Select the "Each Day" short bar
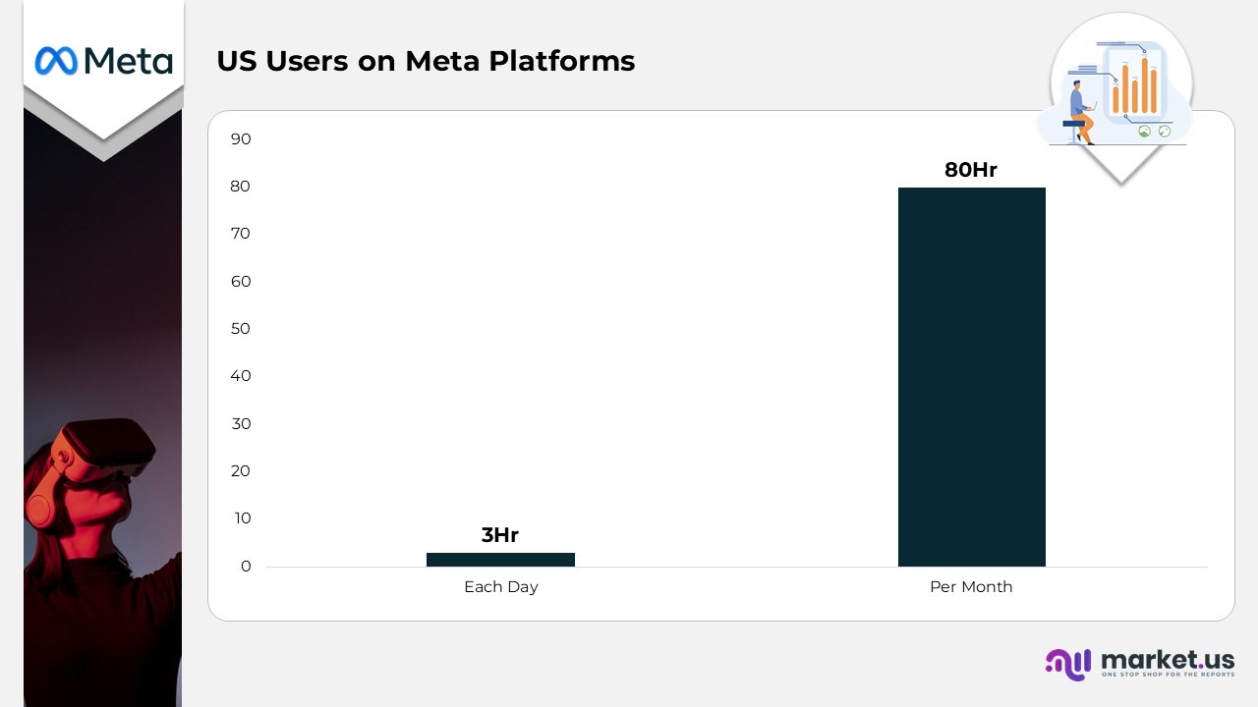This screenshot has height=707, width=1258. [x=500, y=560]
